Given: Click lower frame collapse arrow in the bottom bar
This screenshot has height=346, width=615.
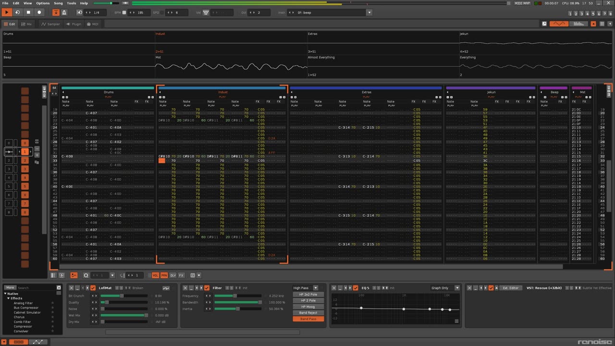Looking at the screenshot, I should click(x=4, y=342).
